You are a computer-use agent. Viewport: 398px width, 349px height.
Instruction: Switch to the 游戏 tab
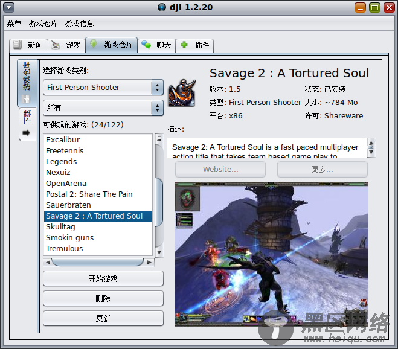(66, 45)
